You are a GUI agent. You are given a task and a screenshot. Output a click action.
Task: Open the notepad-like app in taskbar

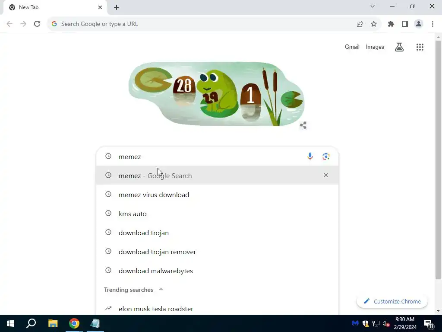point(95,323)
